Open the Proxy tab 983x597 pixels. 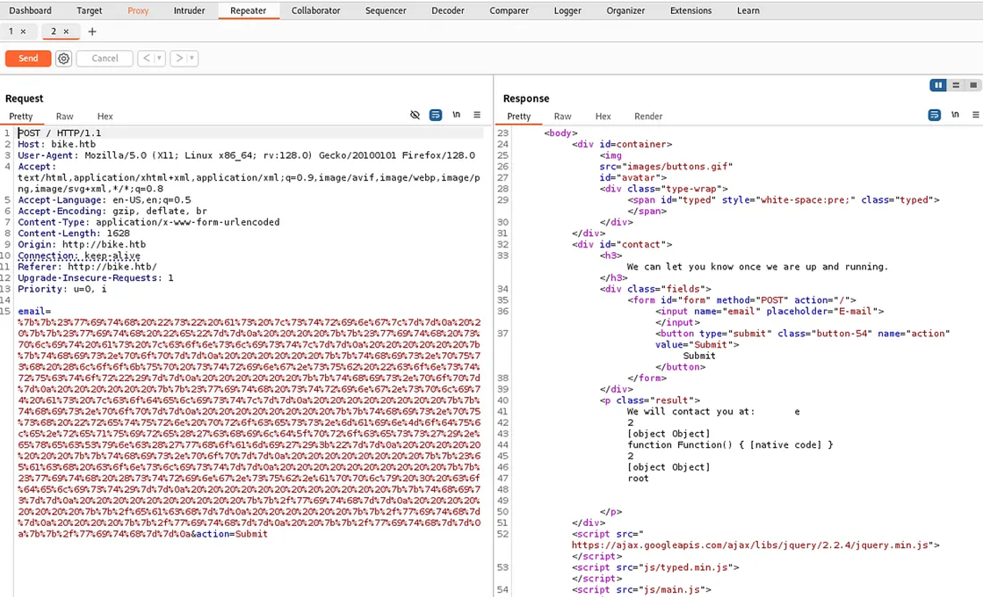138,10
